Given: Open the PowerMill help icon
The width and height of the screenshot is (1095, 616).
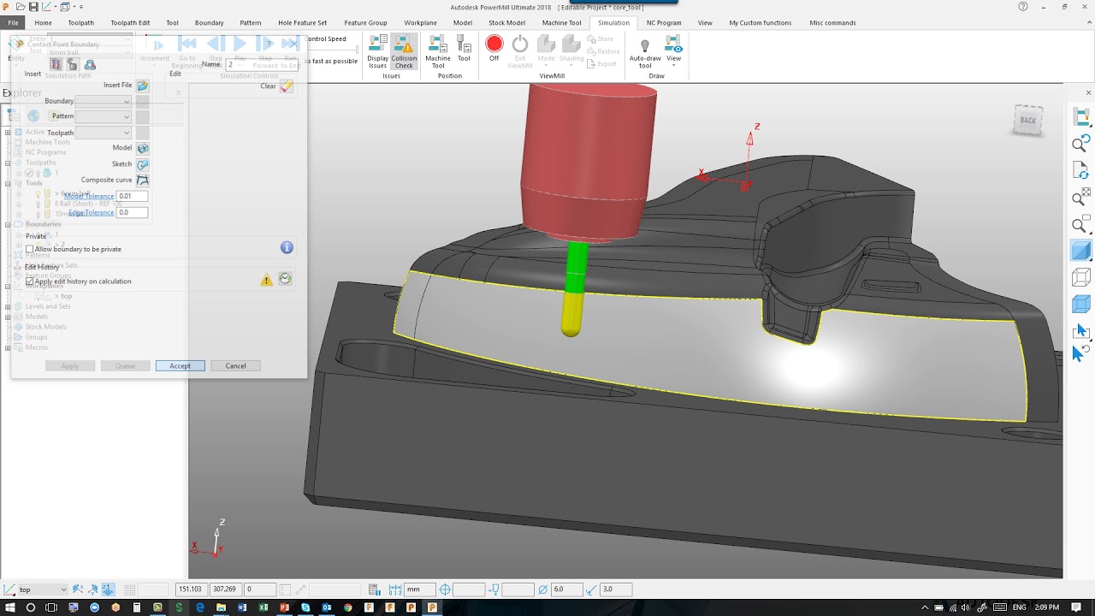Looking at the screenshot, I should pos(1023,7).
